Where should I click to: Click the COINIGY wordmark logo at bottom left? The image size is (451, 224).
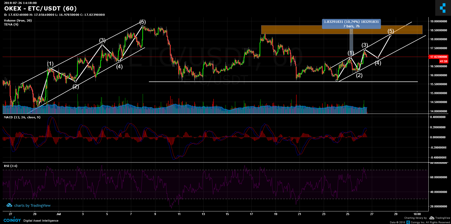[x=12, y=220]
